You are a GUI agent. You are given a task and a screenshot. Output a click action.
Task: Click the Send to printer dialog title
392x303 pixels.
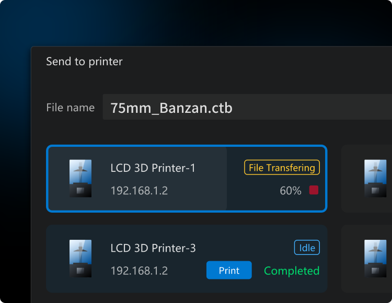tap(84, 62)
